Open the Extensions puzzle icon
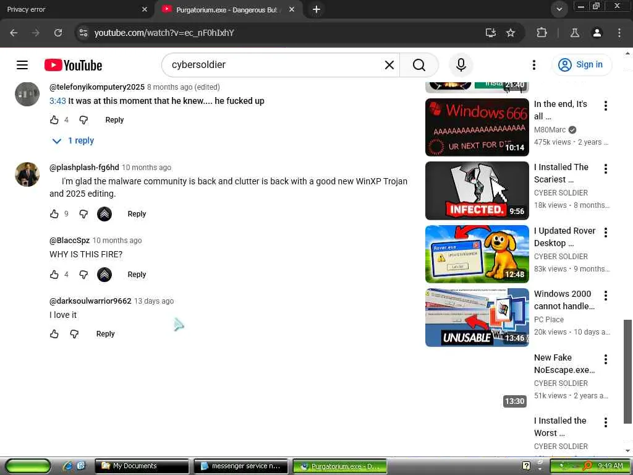This screenshot has width=633, height=475. (x=542, y=33)
